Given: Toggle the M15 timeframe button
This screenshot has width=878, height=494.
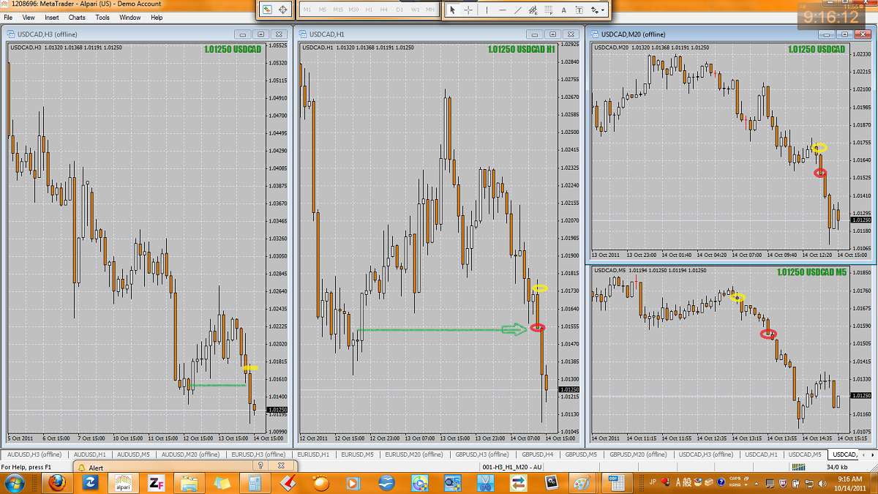Looking at the screenshot, I should click(337, 10).
